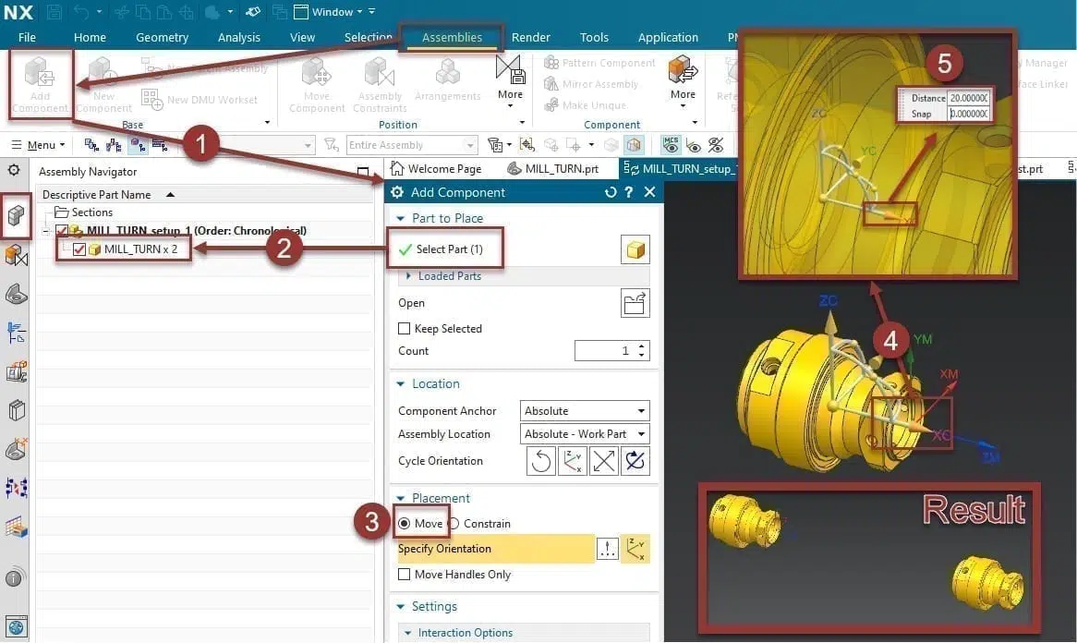
Task: Click the Window switcher icon in title bar
Action: 301,12
